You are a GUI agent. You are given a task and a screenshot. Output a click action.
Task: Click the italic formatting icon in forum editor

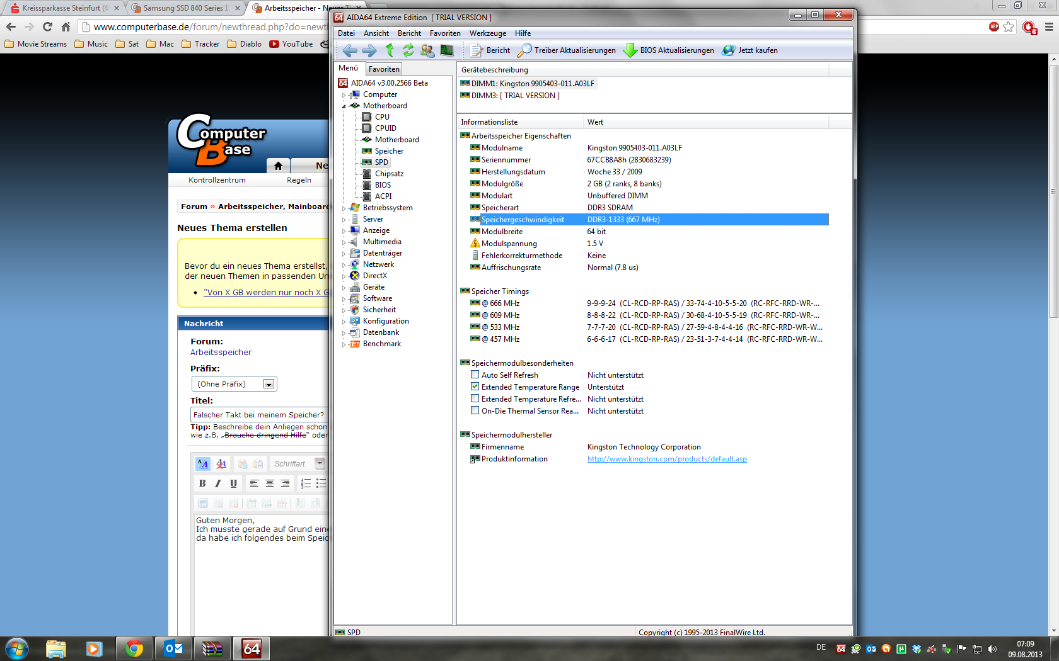218,483
